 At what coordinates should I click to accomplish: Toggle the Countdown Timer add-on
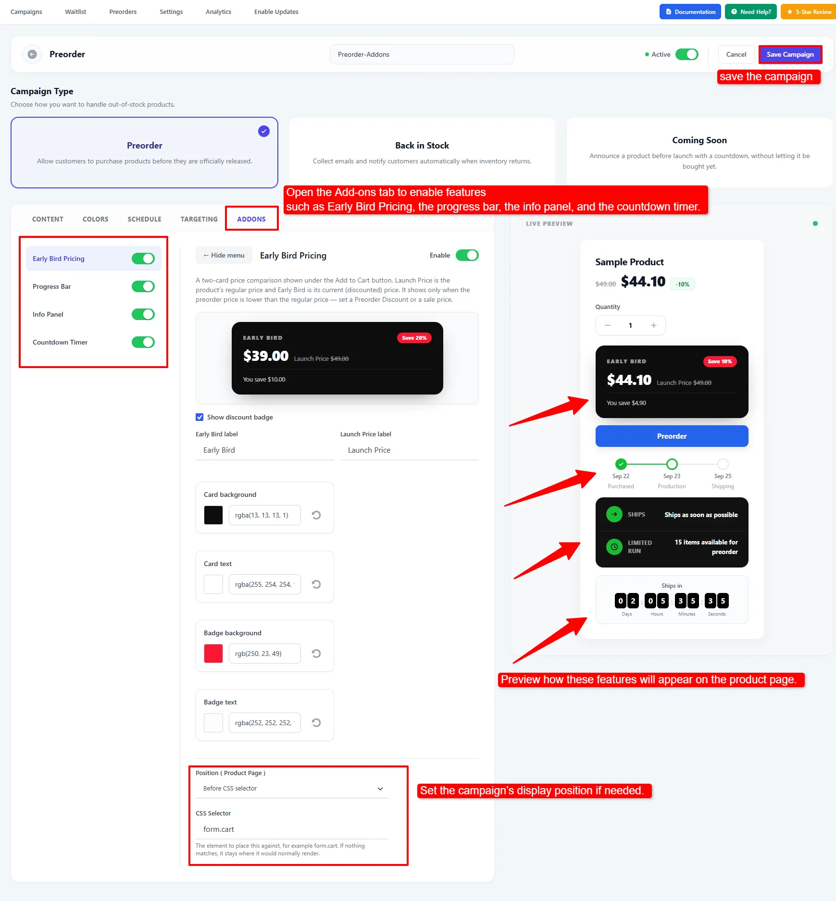pos(143,342)
